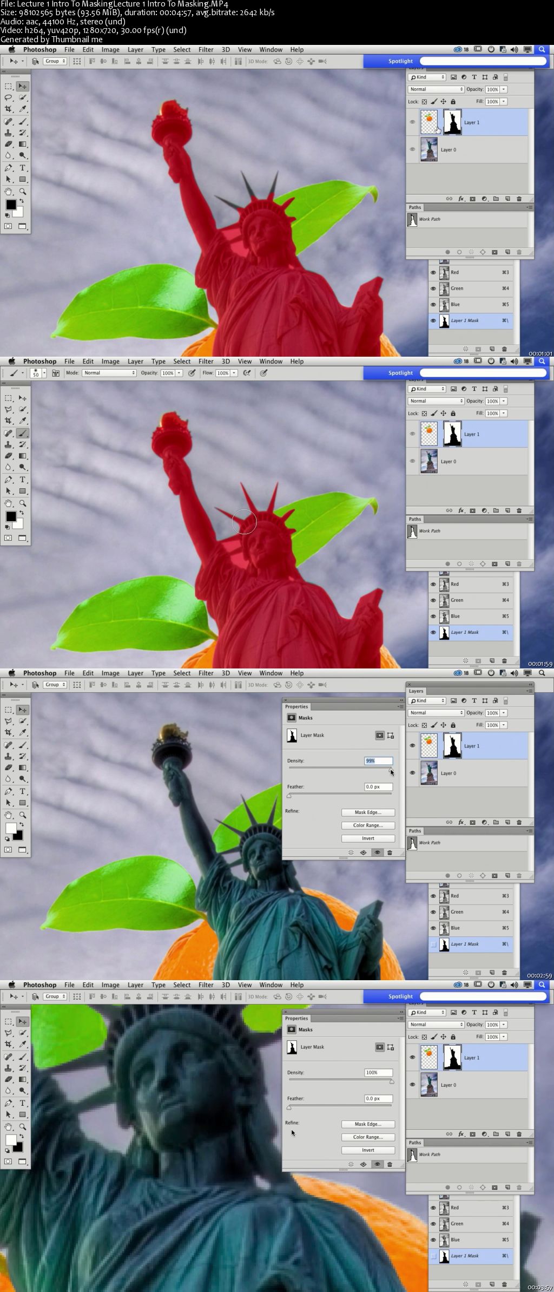Viewport: 554px width, 1292px height.
Task: Delete mask via trash icon in Density 99% Properties panel
Action: 390,852
